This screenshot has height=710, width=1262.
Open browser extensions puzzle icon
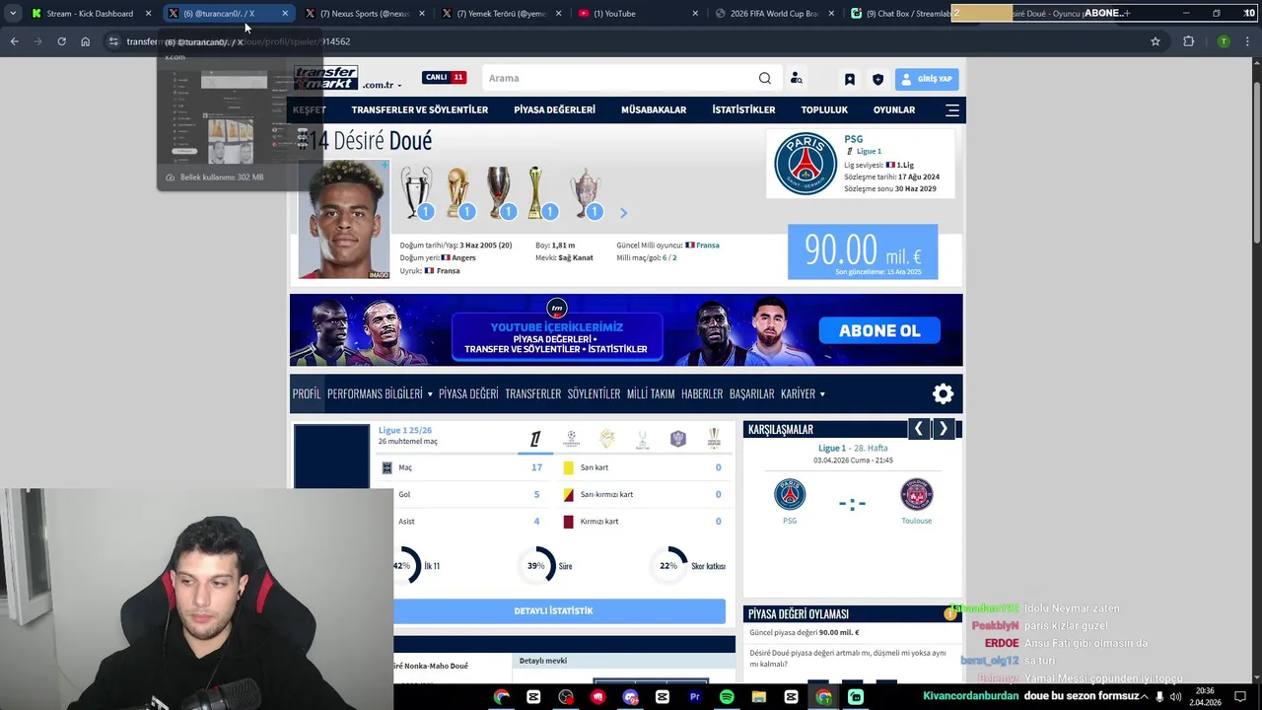coord(1188,41)
